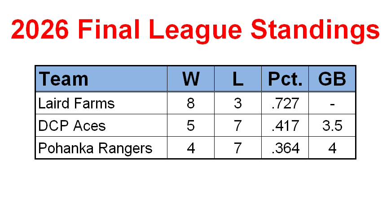Click the .417 percentage cell
Screen dimensions: 391x203
[x=285, y=125]
